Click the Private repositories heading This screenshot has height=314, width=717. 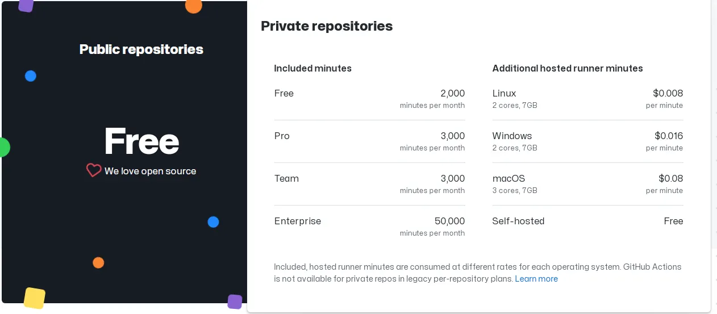click(327, 26)
